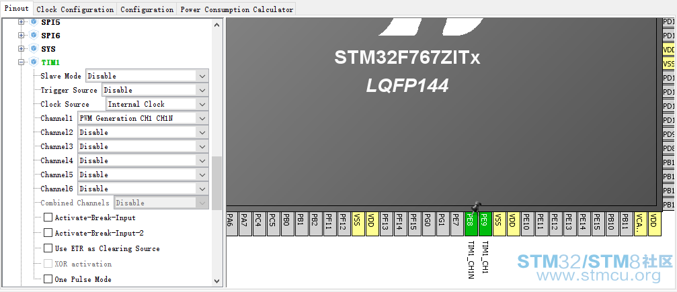Image resolution: width=677 pixels, height=292 pixels.
Task: Select pin PB1 on the bottom row
Action: coord(301,224)
